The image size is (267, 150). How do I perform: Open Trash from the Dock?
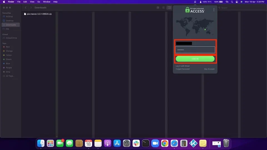coord(226,143)
